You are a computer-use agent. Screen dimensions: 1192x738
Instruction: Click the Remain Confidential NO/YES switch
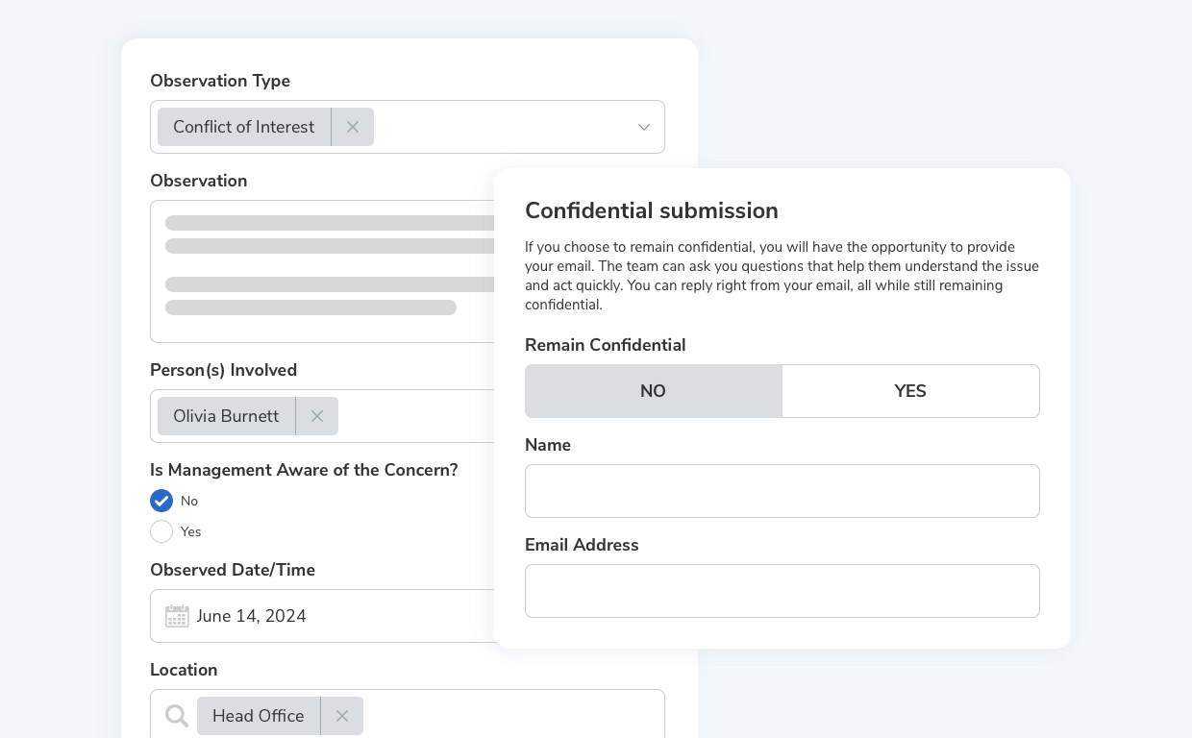pyautogui.click(x=782, y=391)
